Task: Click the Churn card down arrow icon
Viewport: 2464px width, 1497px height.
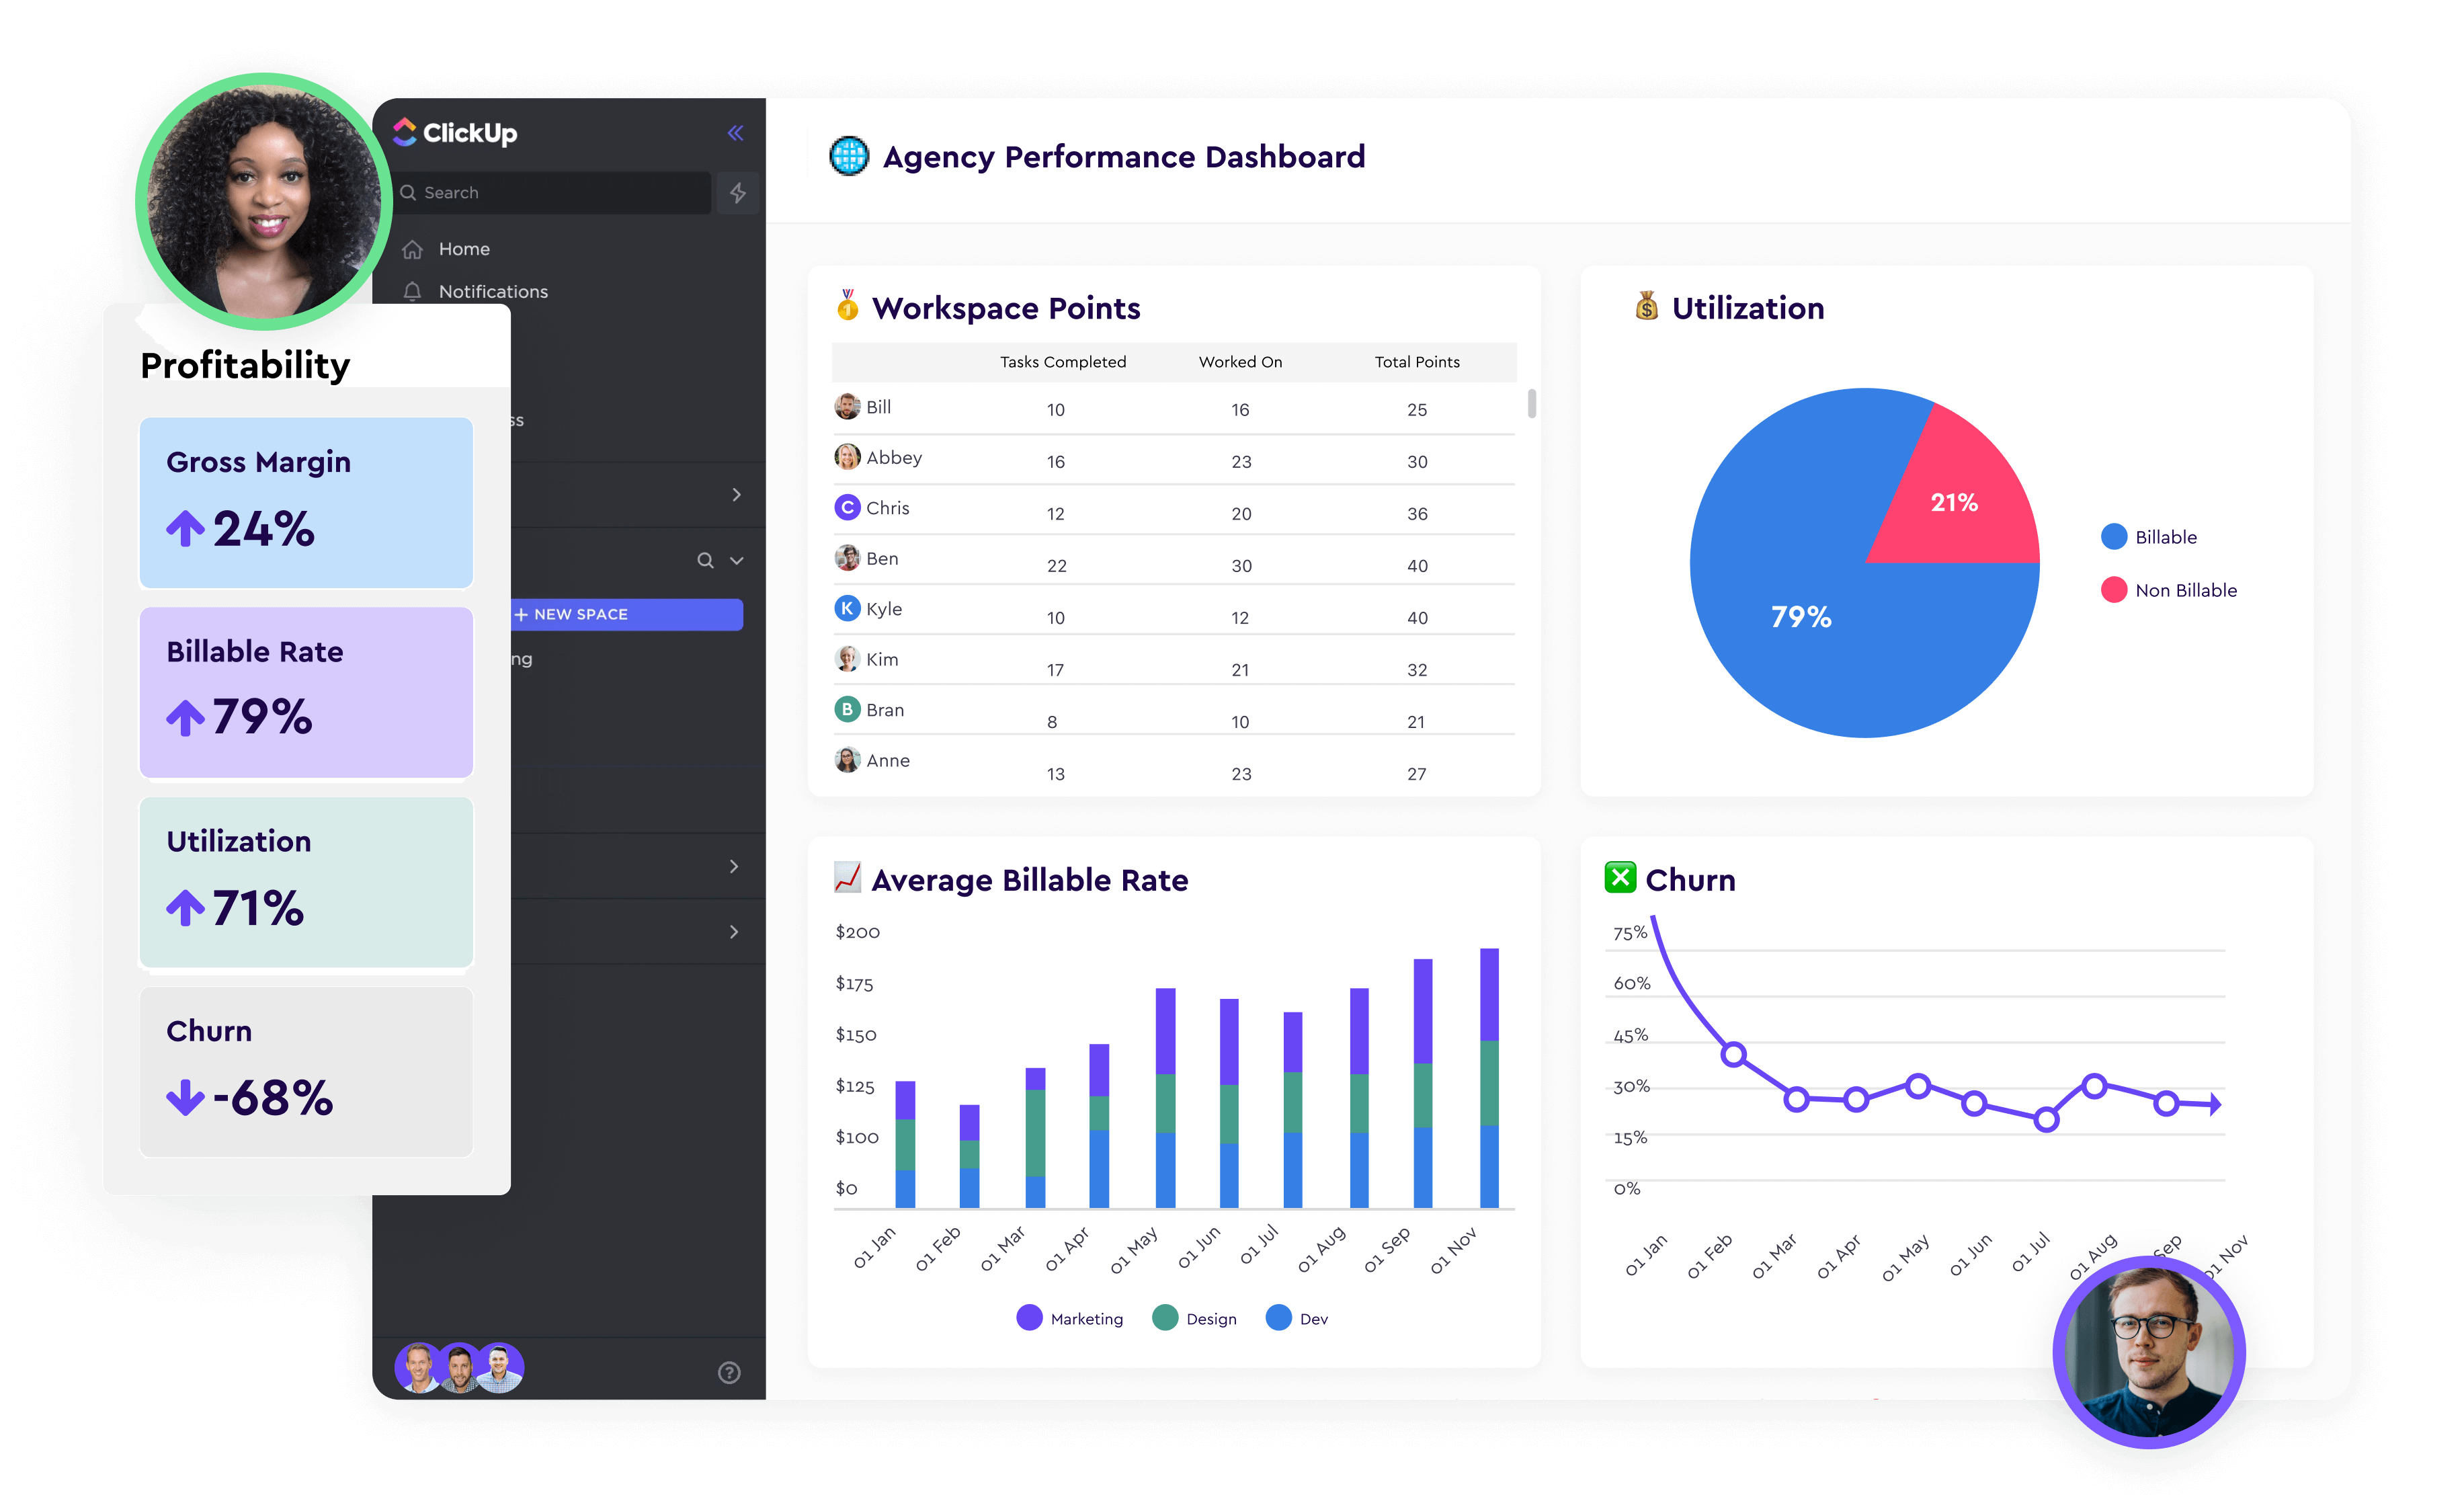Action: (x=185, y=1097)
